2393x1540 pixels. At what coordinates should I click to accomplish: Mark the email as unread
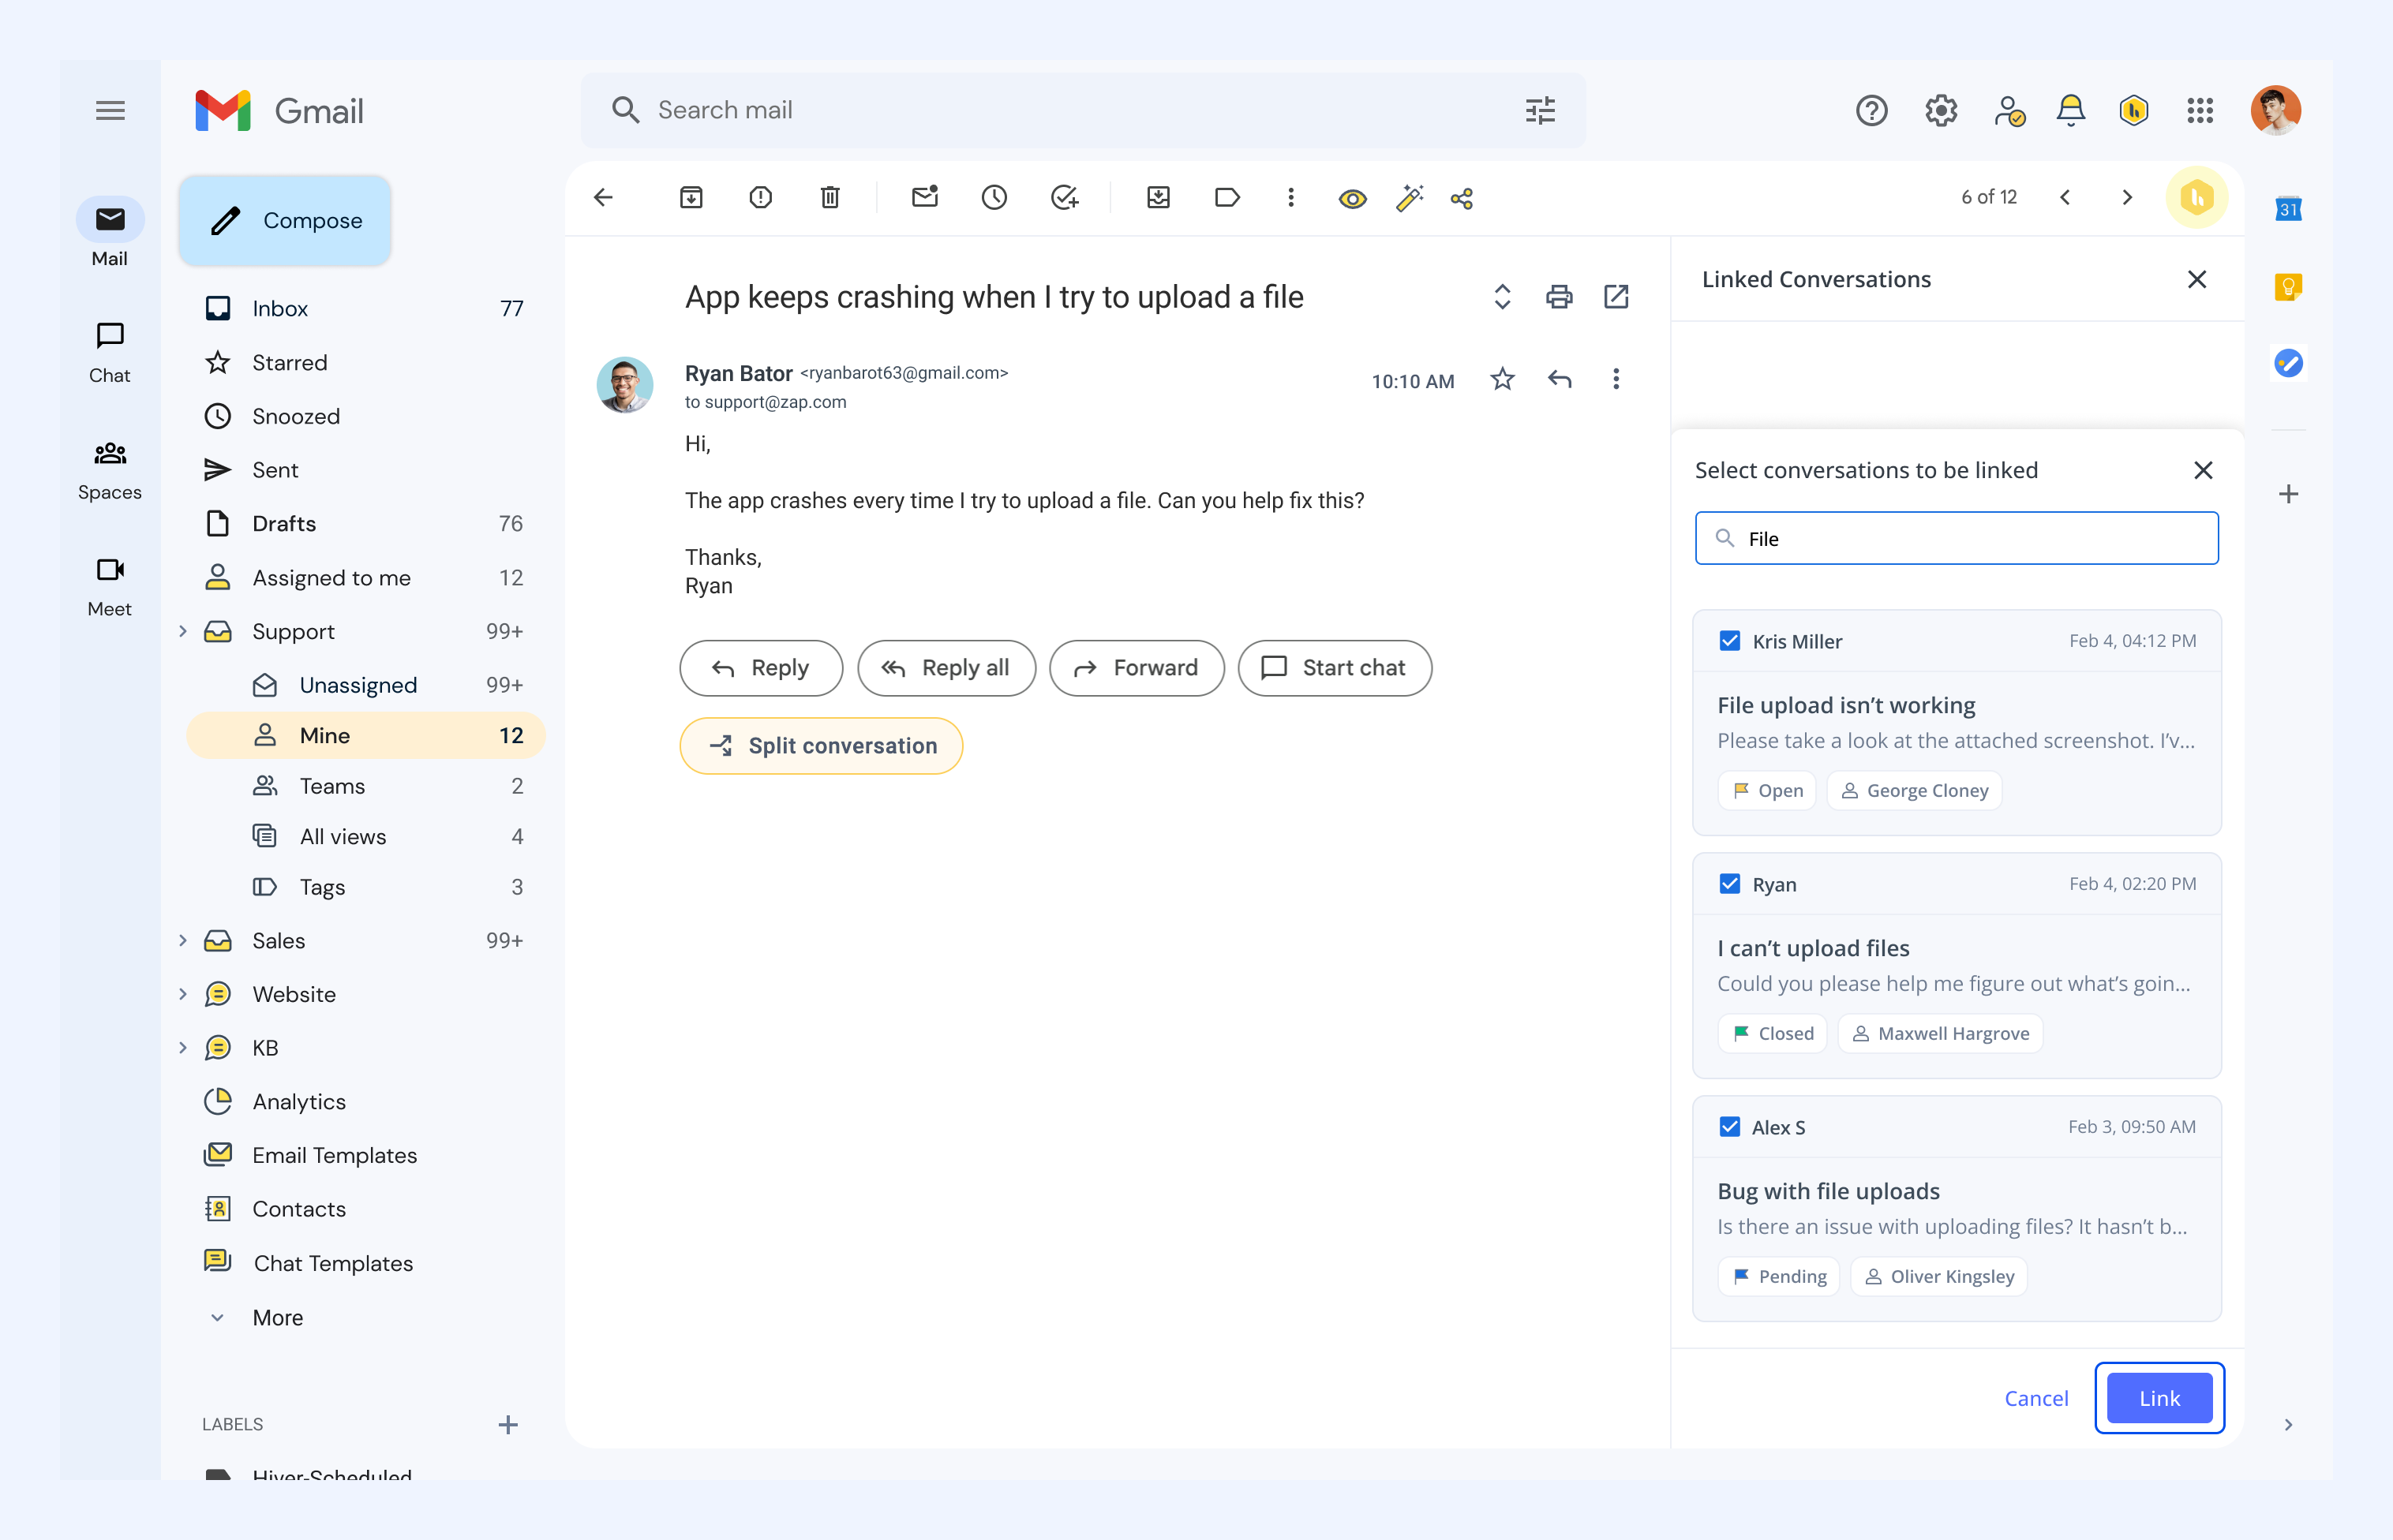click(x=925, y=197)
